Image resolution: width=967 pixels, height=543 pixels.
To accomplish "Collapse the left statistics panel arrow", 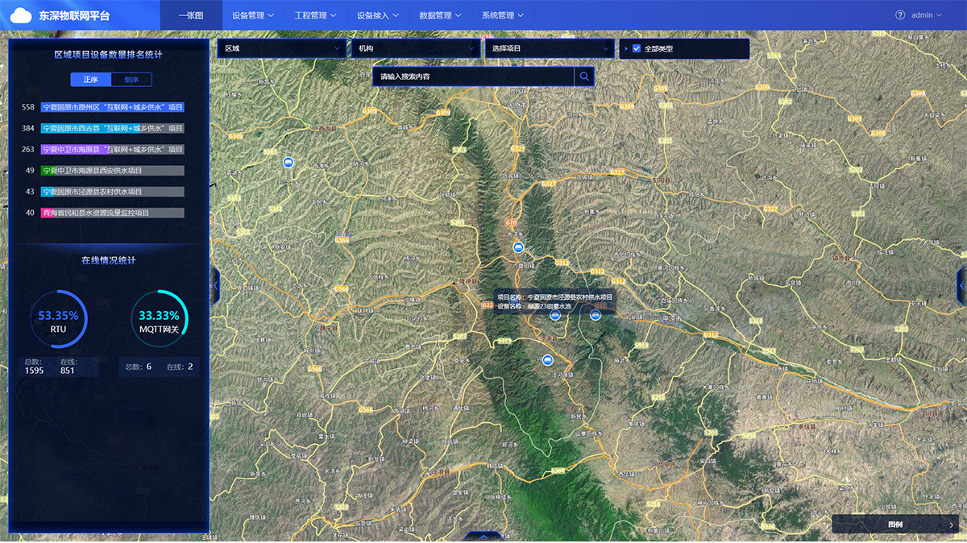I will tap(215, 284).
